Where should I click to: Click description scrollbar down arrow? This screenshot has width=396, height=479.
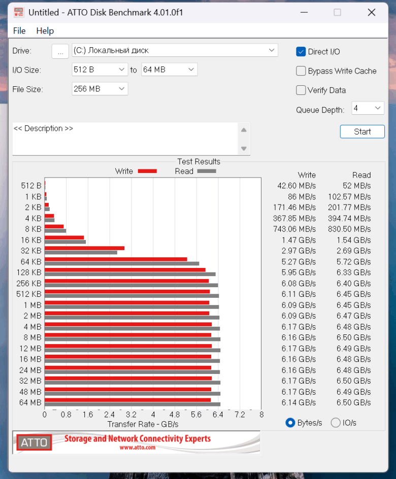click(x=244, y=149)
